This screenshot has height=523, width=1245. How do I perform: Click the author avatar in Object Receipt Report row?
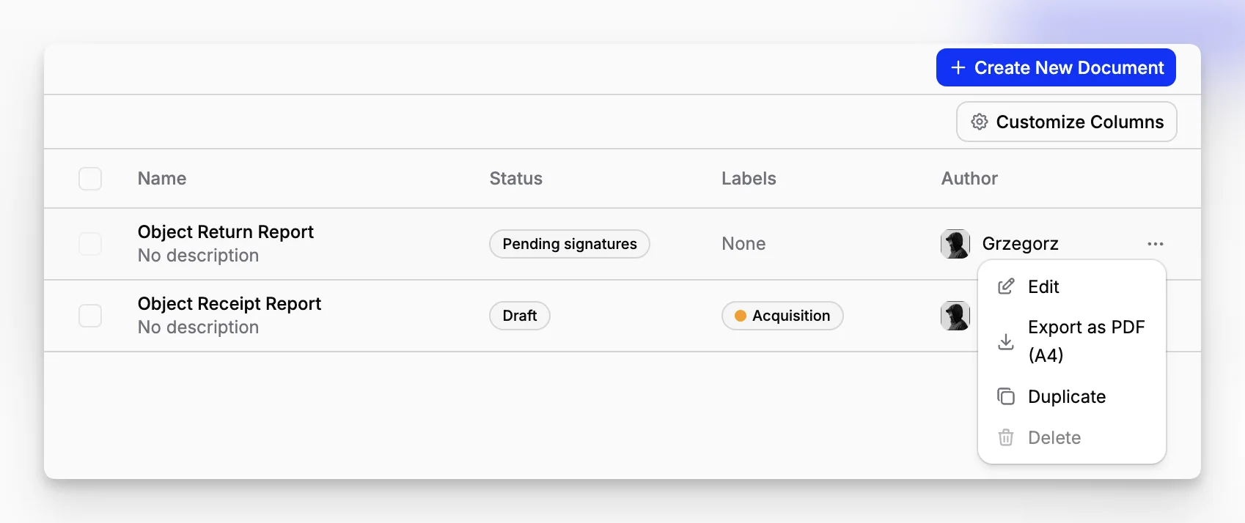(x=955, y=316)
